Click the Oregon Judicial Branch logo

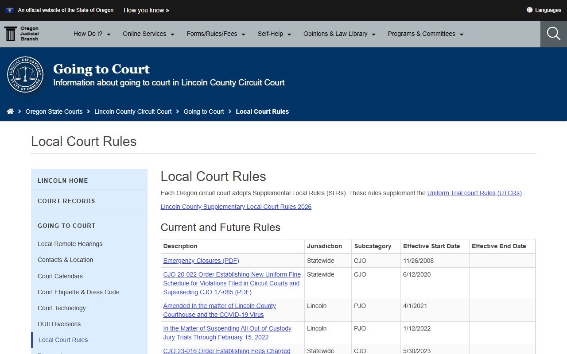22,34
